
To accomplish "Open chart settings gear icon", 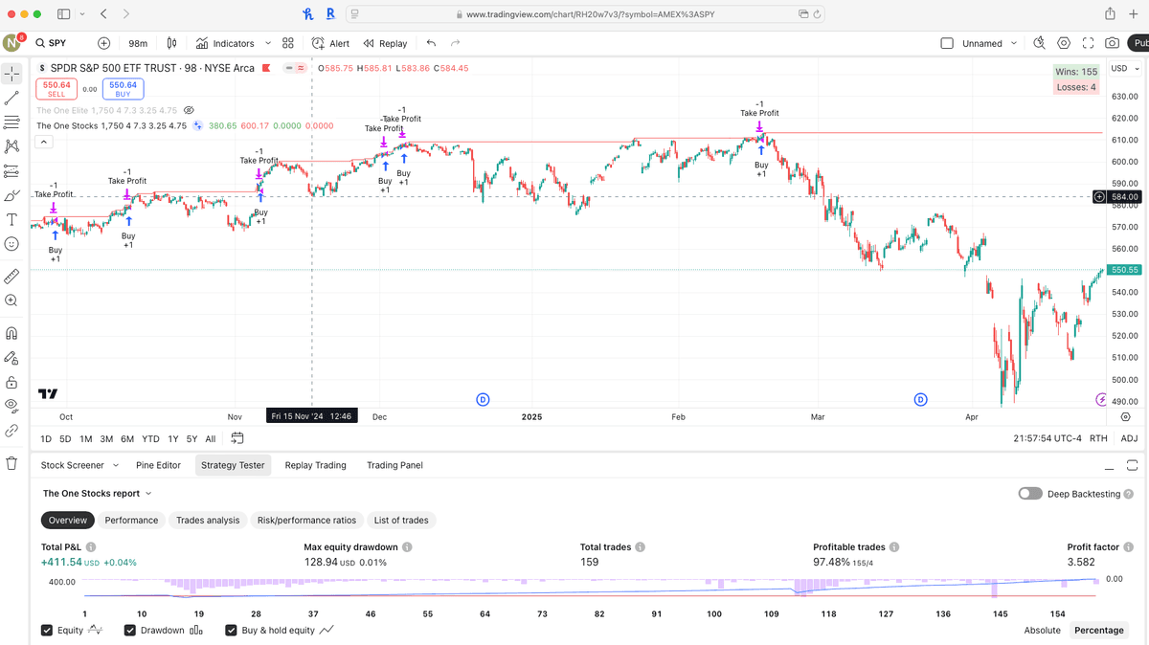I will click(x=1064, y=43).
